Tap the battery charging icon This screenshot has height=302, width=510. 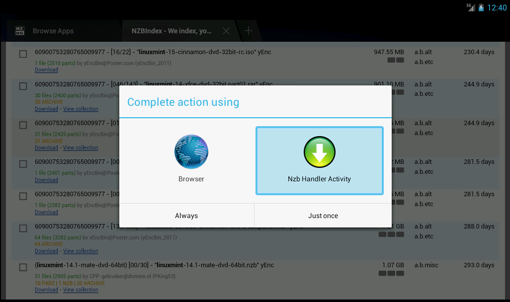click(x=481, y=7)
